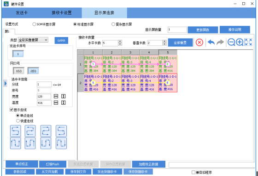Click the red circled X cancel icon
Viewport: 258px width, 176px height.
coord(199,43)
